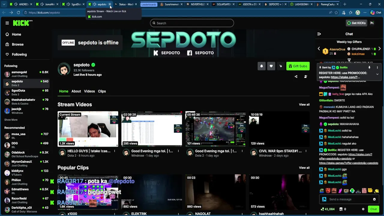Viewport: 384px width, 216px height.
Task: Click the user report icon beside share
Action: click(x=305, y=76)
